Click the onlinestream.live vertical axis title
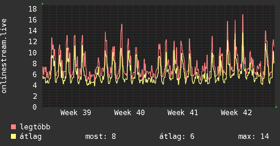 4,56
